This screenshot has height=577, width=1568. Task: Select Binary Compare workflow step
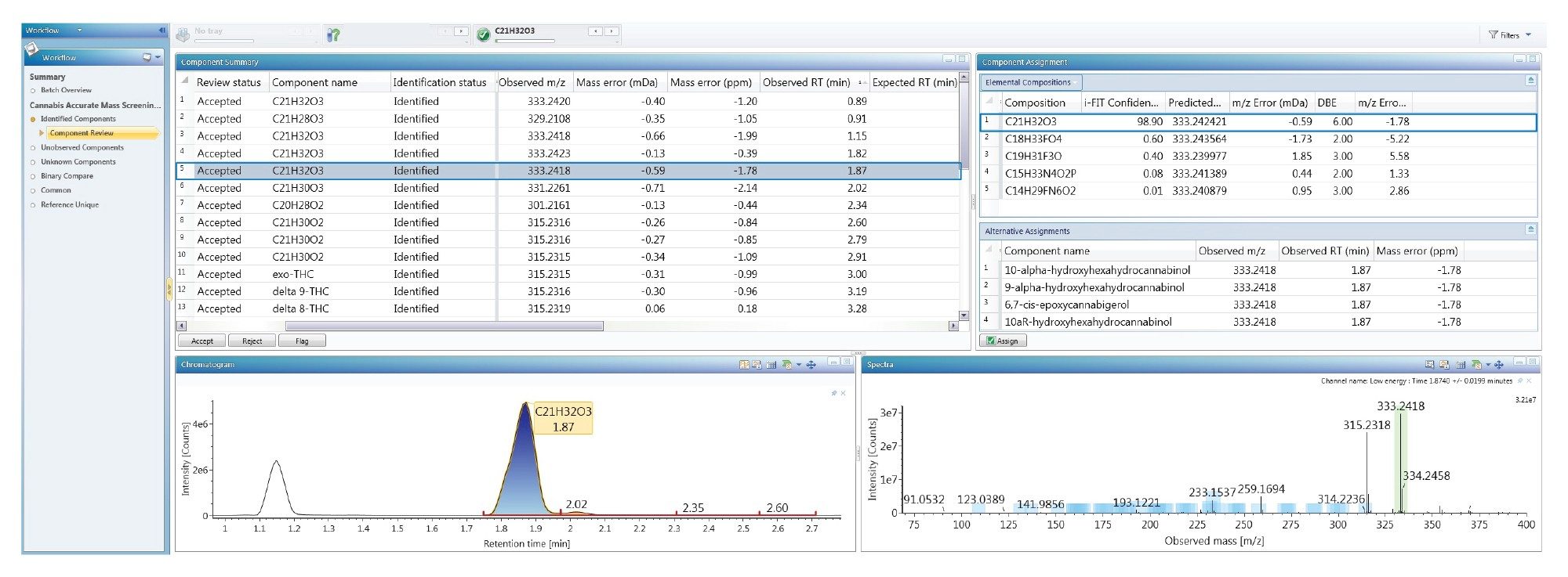[x=67, y=176]
